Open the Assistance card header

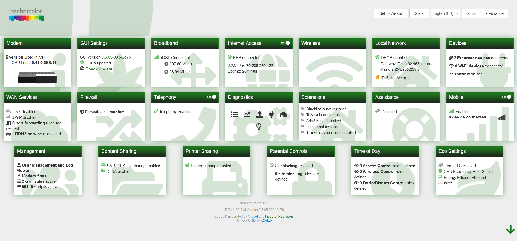click(x=406, y=97)
